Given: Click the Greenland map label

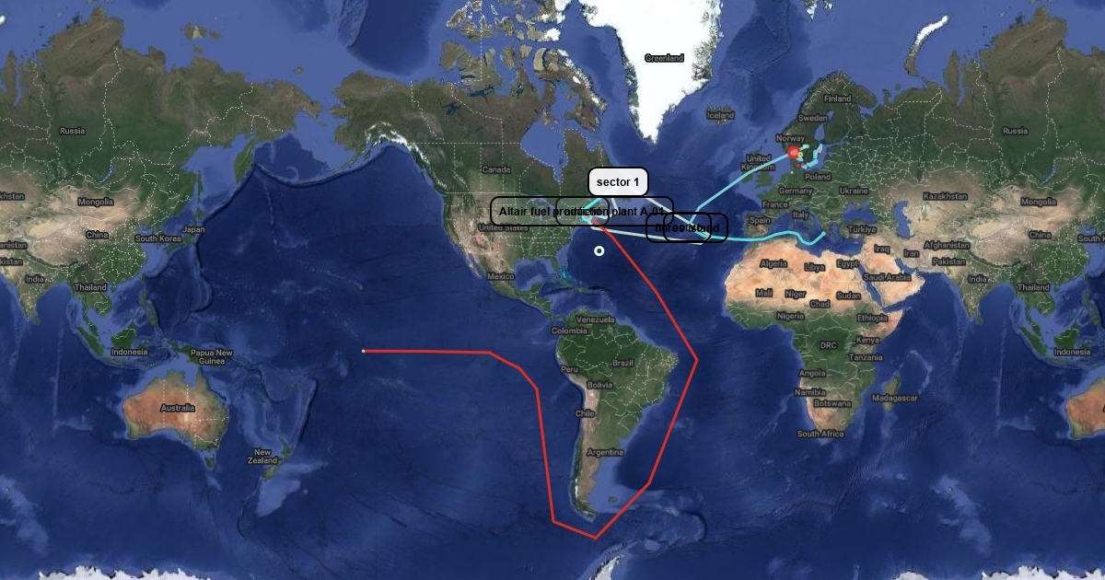Looking at the screenshot, I should (x=664, y=58).
